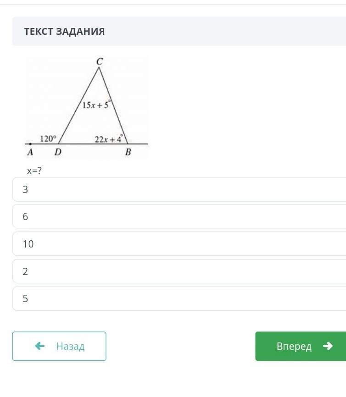
Task: Click the 22x + 4° angle label
Action: 109,138
